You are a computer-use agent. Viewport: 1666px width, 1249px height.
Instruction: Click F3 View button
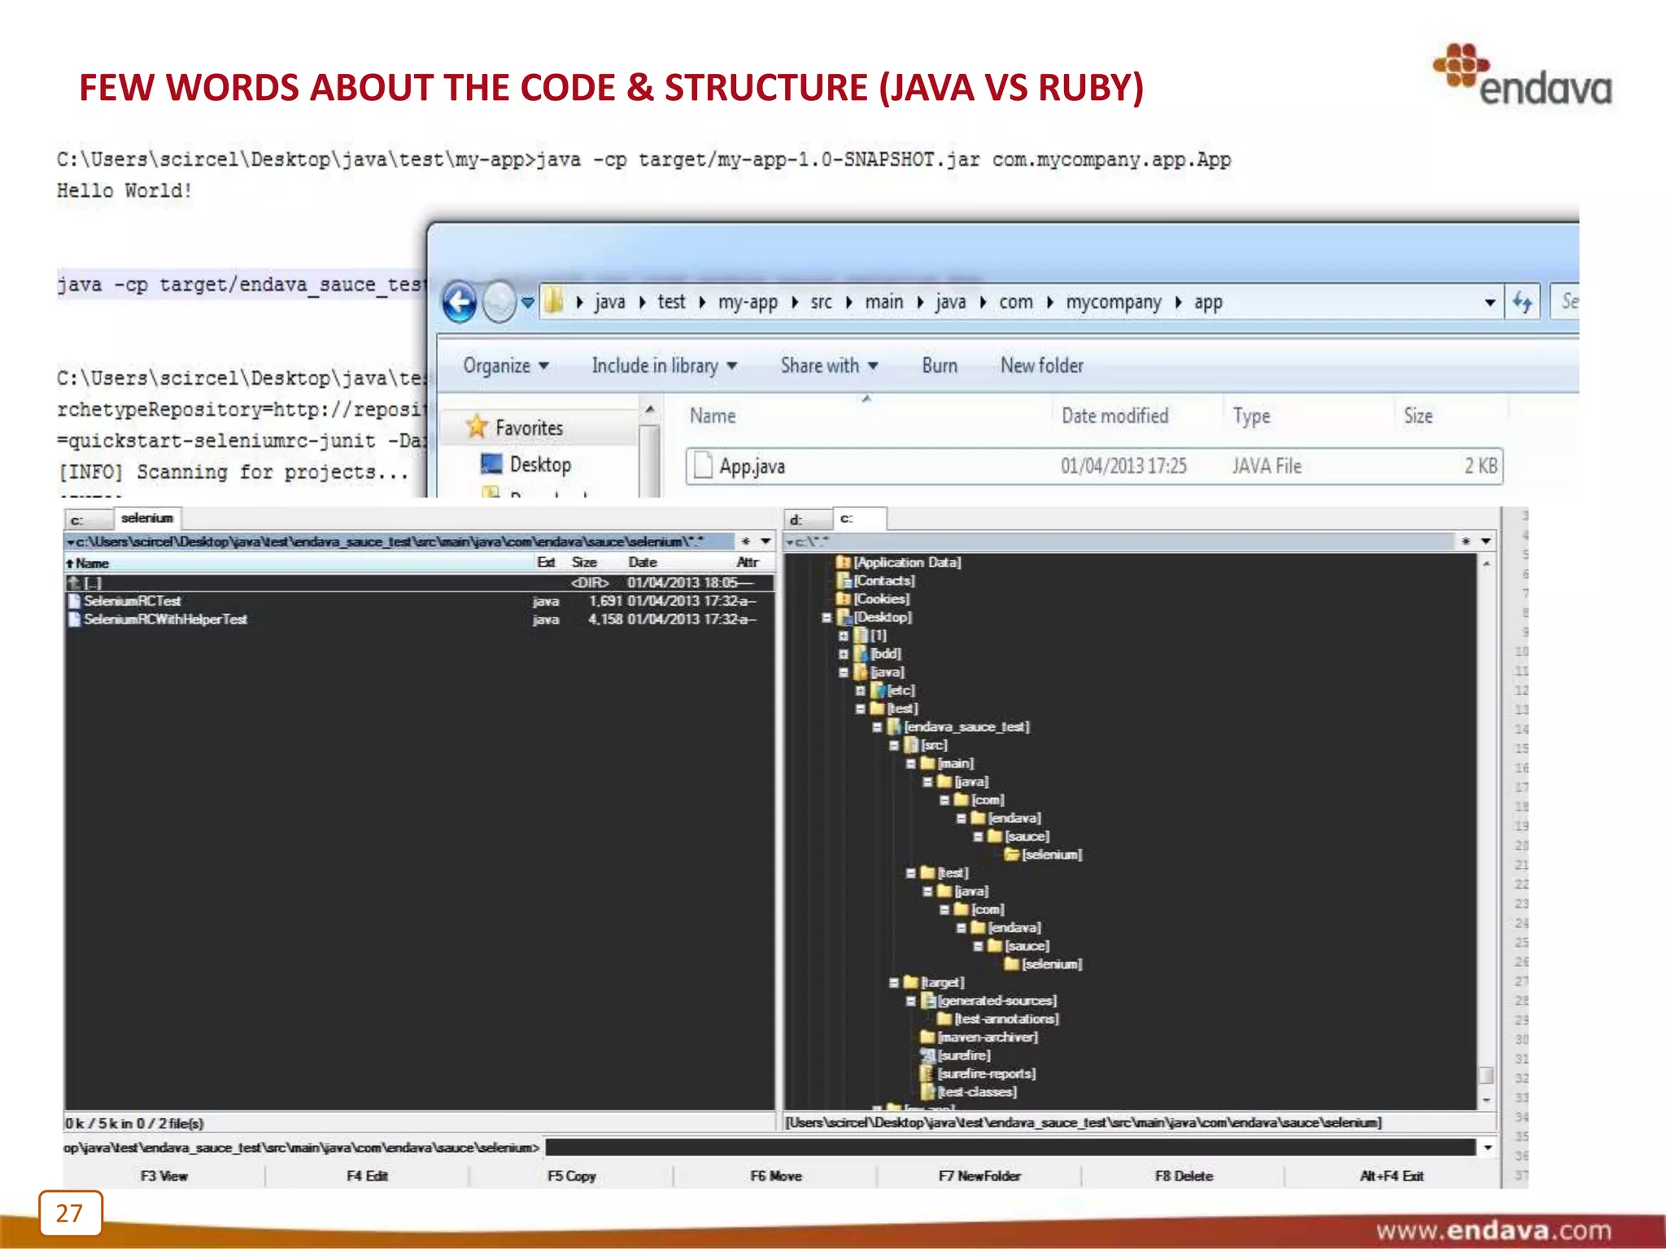(164, 1176)
